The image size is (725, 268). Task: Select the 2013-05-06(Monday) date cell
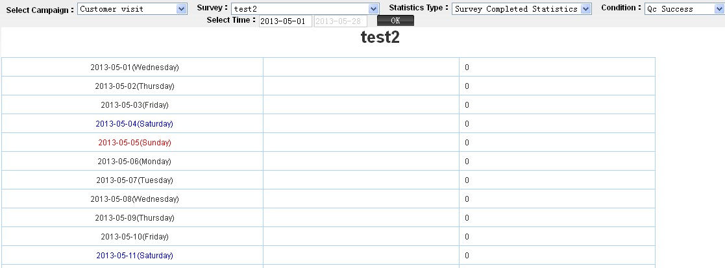[134, 162]
